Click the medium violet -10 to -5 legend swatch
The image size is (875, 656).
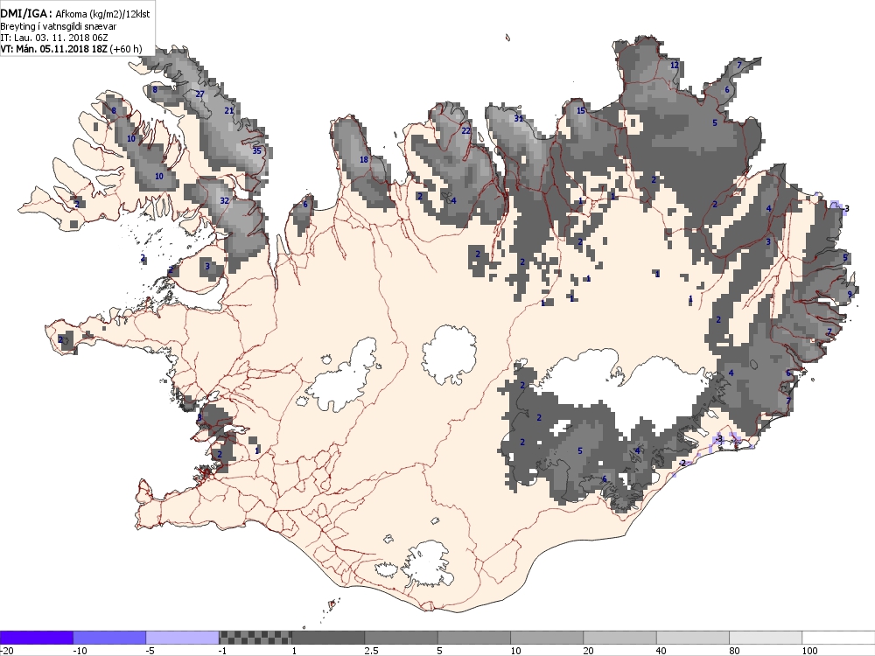[x=109, y=638]
